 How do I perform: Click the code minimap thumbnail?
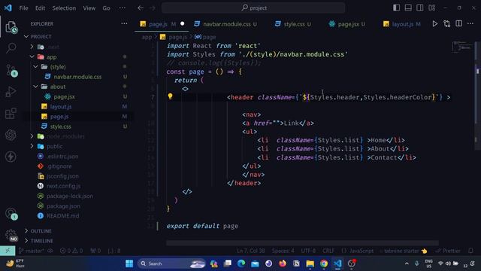tap(461, 47)
